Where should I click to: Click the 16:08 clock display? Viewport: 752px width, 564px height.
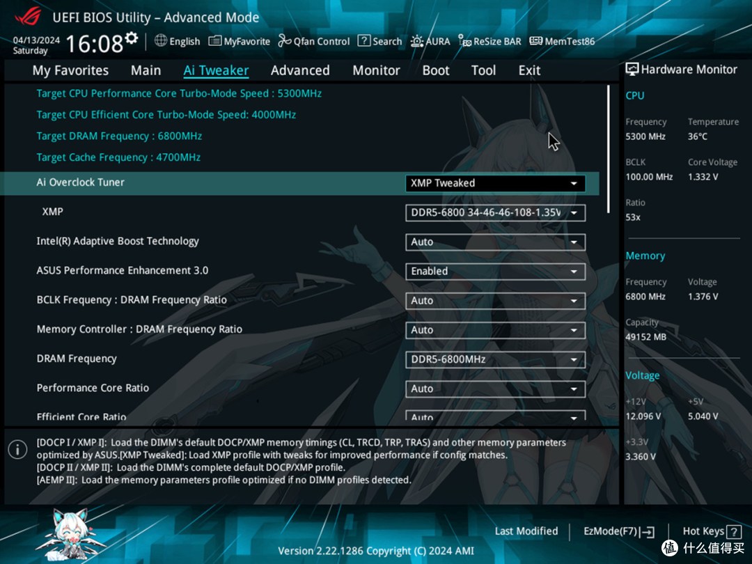94,44
